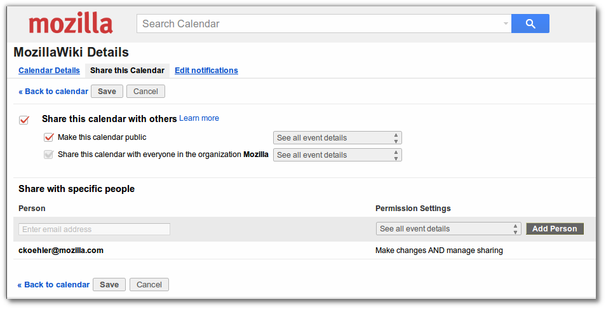This screenshot has height=309, width=606.
Task: Click the Add Person button
Action: pyautogui.click(x=555, y=228)
